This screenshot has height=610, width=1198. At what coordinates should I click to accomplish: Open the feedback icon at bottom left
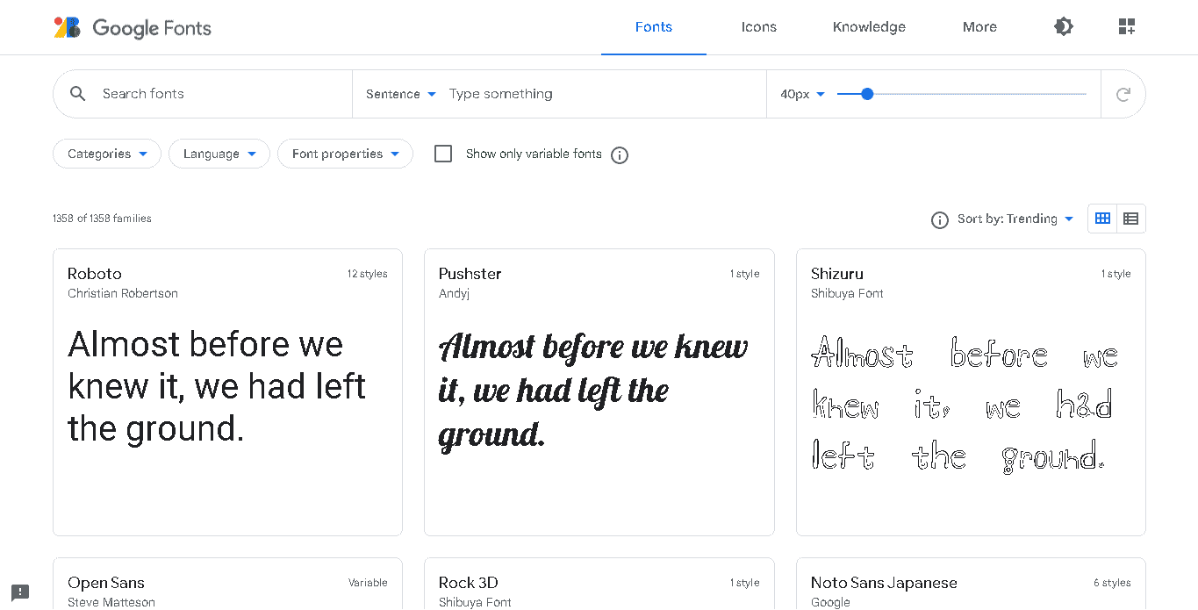point(20,592)
